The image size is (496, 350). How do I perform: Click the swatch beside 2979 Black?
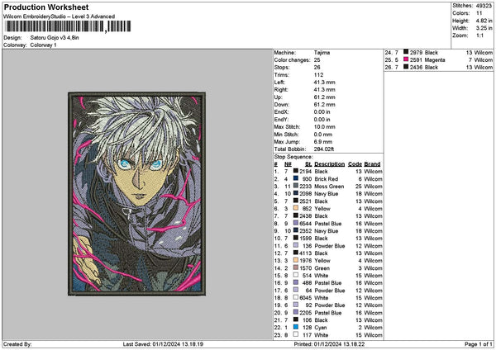[x=406, y=52]
